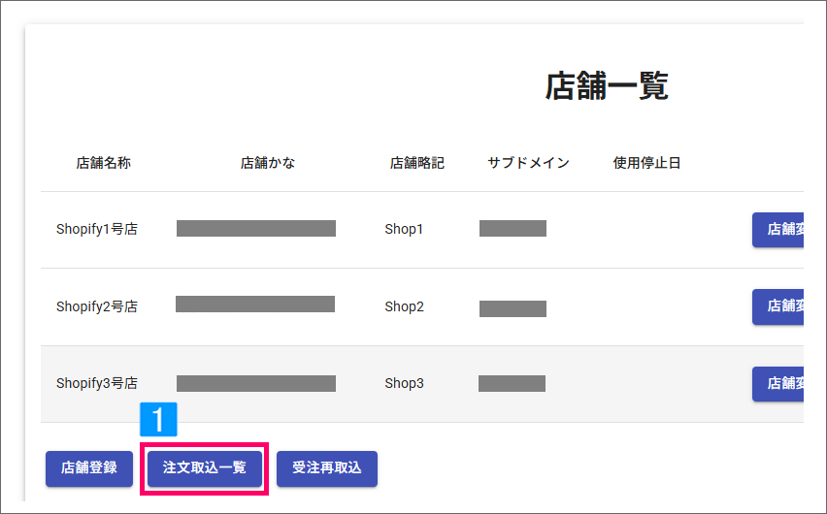Click the Shop2 abbreviation cell

[404, 306]
